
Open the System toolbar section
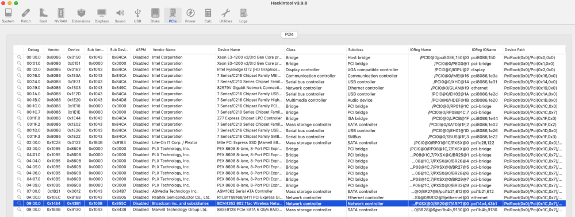[8, 15]
